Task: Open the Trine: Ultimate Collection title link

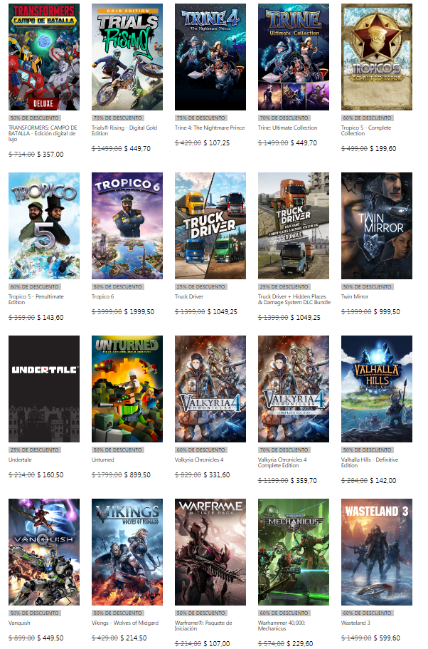Action: 287,128
